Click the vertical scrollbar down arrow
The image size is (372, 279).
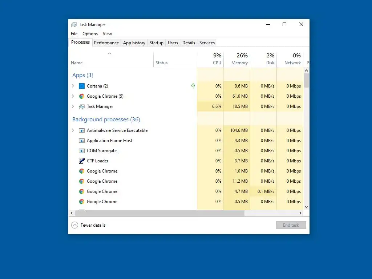306,207
